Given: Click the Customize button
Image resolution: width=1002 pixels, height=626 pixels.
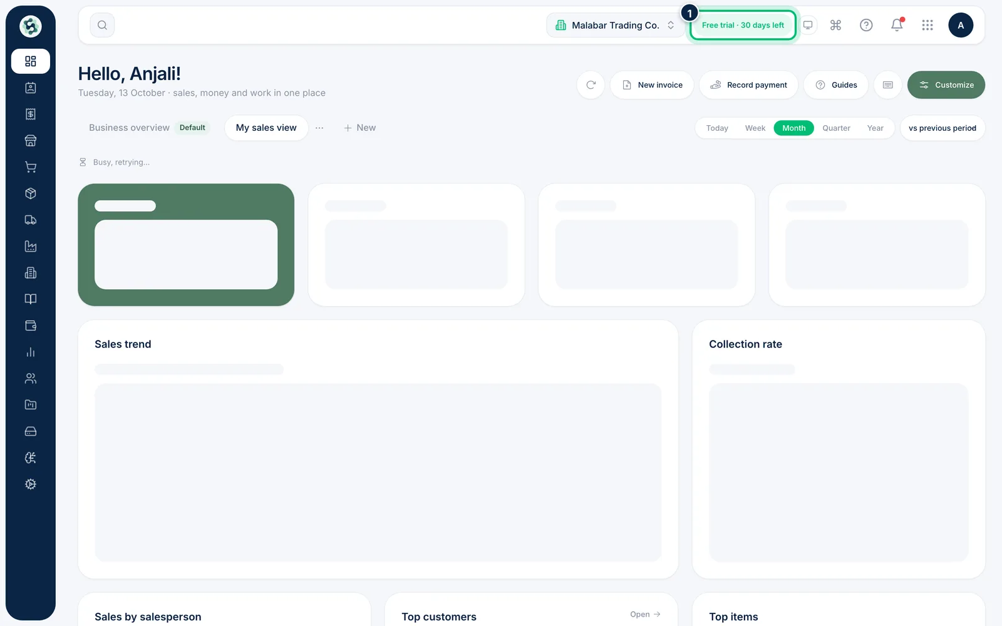Looking at the screenshot, I should [x=946, y=85].
